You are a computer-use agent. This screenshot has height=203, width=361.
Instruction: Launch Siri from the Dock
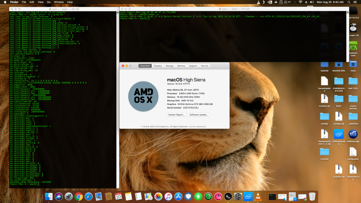click(59, 197)
